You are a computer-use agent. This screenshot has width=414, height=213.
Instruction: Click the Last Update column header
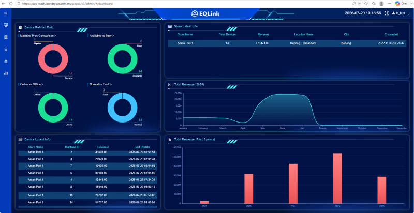point(142,147)
